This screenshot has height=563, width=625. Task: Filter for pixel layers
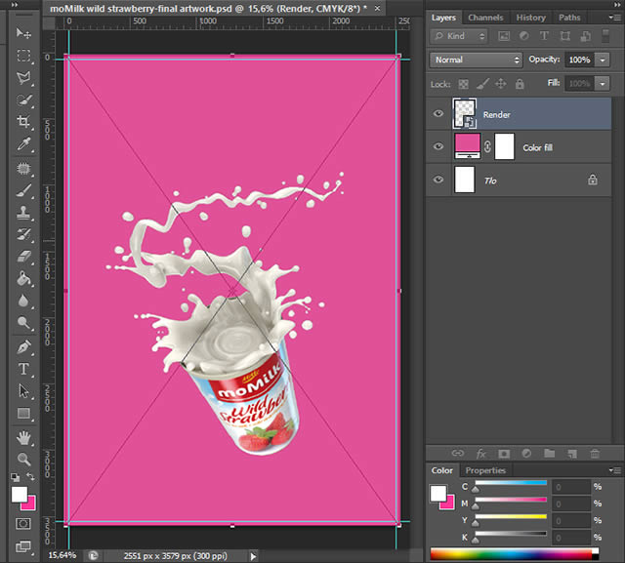504,36
